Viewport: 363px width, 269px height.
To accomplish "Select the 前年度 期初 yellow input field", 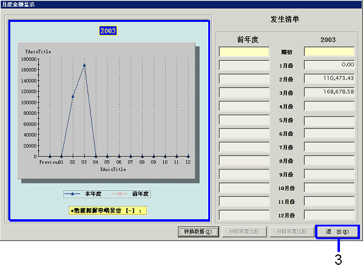I will click(x=244, y=52).
